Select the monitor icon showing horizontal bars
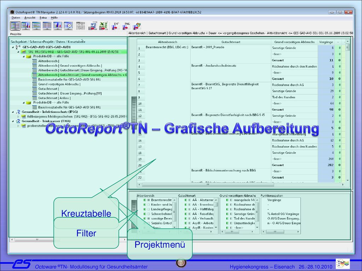Viewport: 362px width, 271px height. [36, 26]
